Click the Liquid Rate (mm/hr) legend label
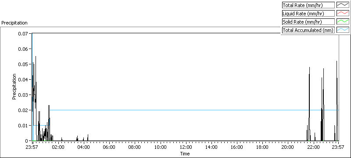The height and width of the screenshot is (158, 351). 308,14
